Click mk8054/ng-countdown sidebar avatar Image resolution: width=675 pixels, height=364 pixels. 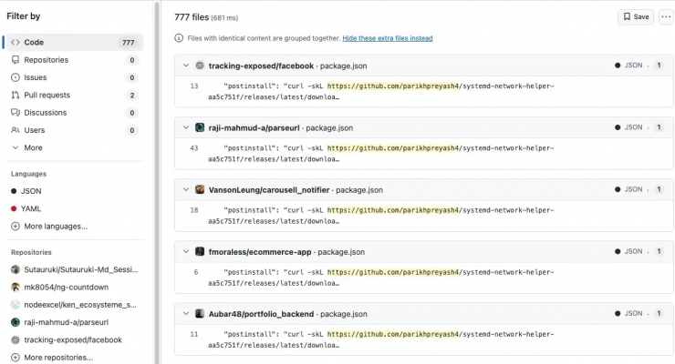[16, 288]
